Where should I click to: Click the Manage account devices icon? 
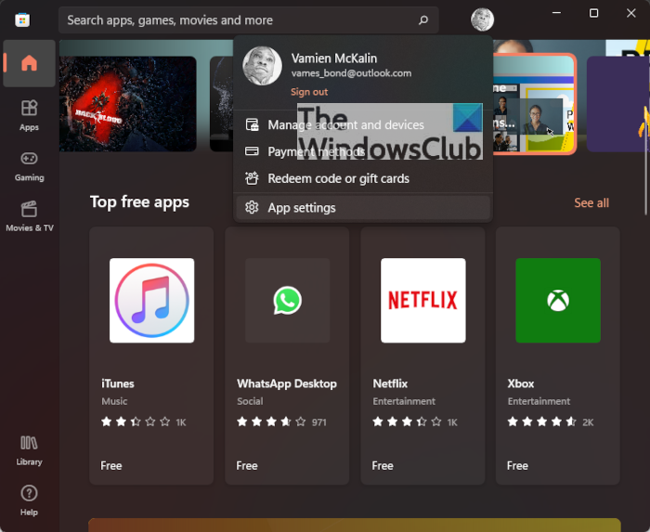(x=252, y=124)
